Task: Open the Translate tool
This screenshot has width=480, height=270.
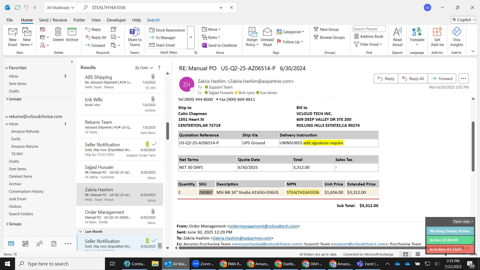Action: [417, 37]
